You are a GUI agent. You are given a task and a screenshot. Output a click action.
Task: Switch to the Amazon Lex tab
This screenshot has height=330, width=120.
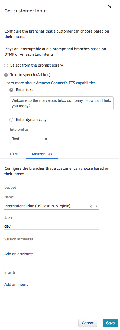(x=42, y=154)
